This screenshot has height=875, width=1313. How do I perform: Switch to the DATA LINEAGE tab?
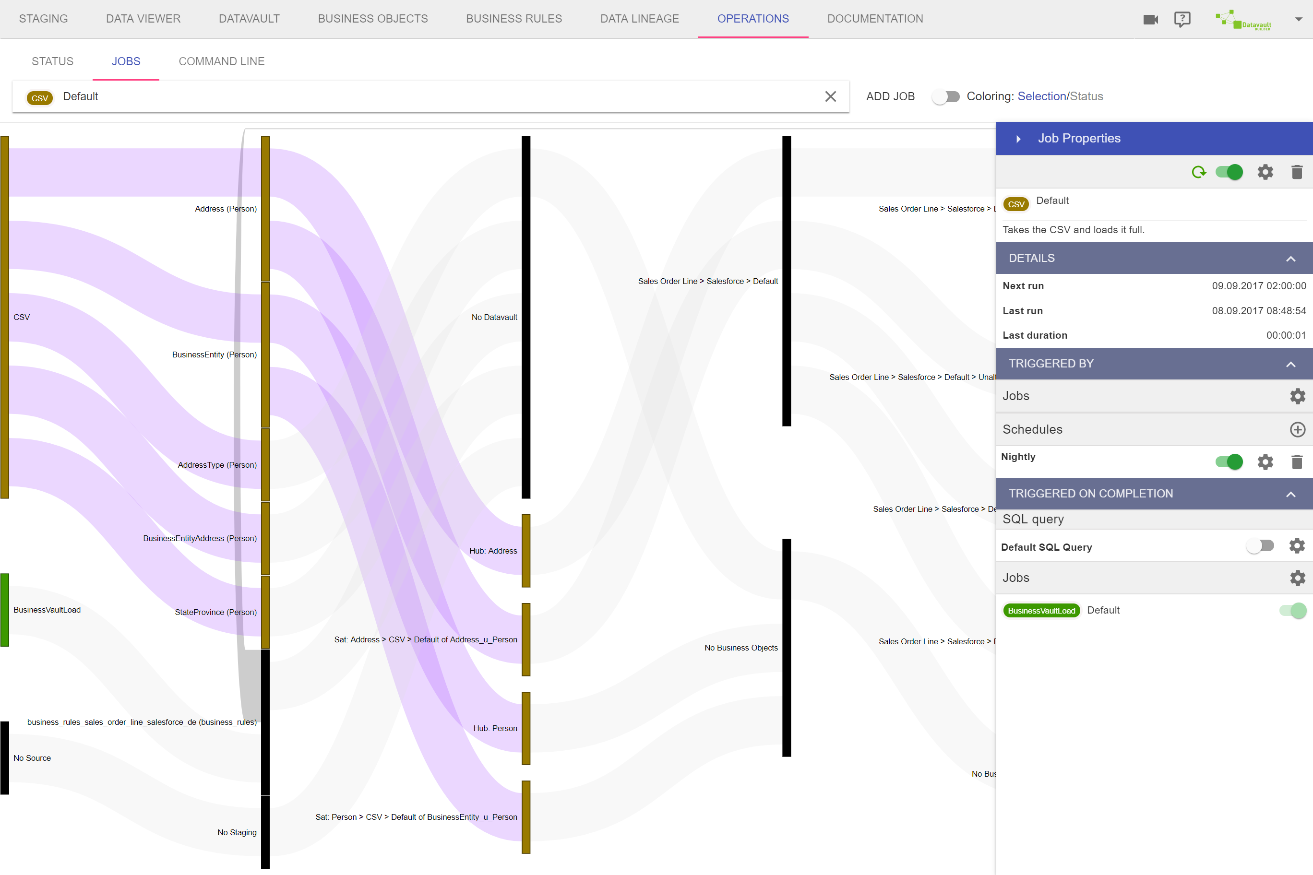pyautogui.click(x=639, y=19)
